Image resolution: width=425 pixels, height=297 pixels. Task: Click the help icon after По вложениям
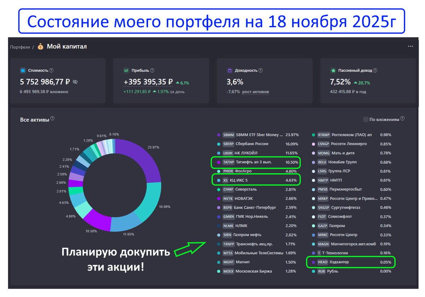tap(402, 118)
